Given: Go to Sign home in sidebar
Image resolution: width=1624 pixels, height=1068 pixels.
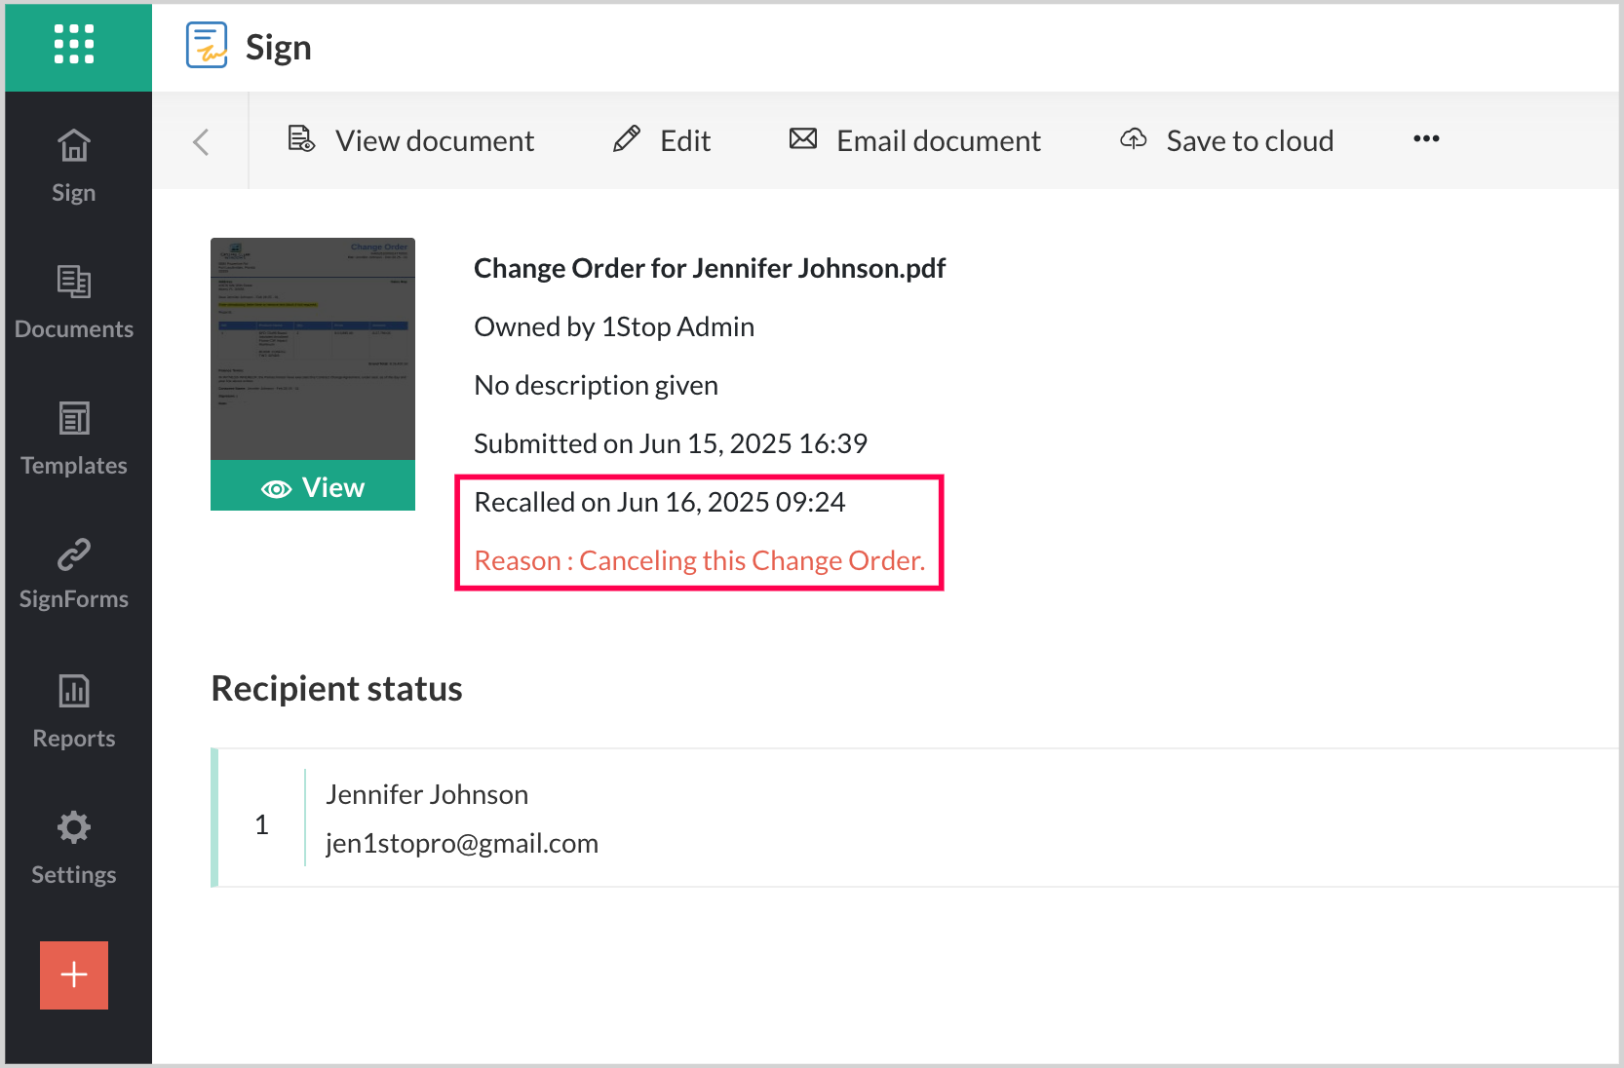Looking at the screenshot, I should pyautogui.click(x=74, y=166).
